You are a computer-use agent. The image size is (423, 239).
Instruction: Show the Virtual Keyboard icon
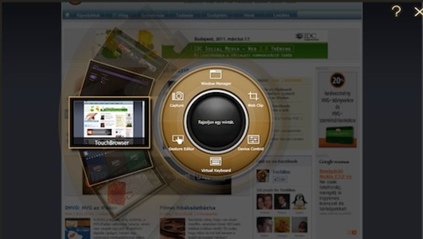(216, 161)
